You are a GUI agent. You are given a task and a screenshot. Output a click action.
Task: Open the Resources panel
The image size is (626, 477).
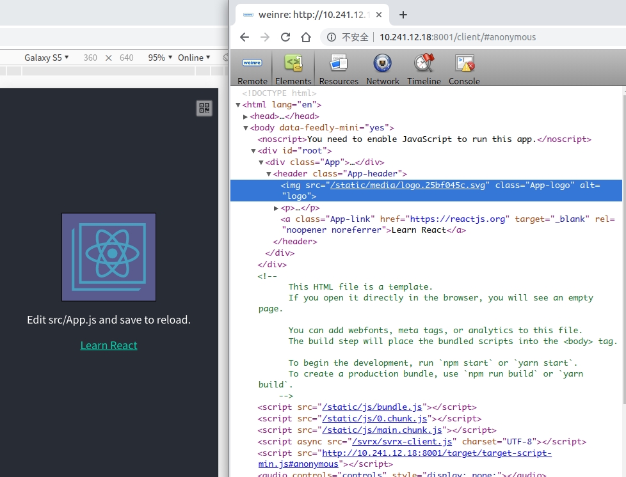(x=339, y=69)
